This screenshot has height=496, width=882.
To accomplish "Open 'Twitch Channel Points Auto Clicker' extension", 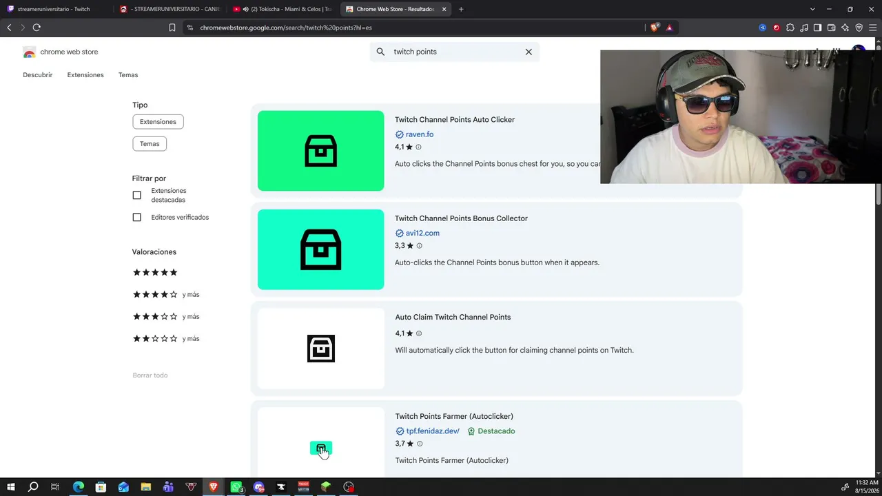I will pos(455,120).
